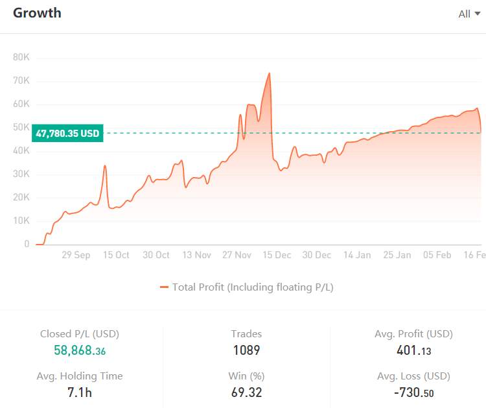The image size is (486, 408).
Task: Click the 05 Feb axis label
Action: coord(437,255)
